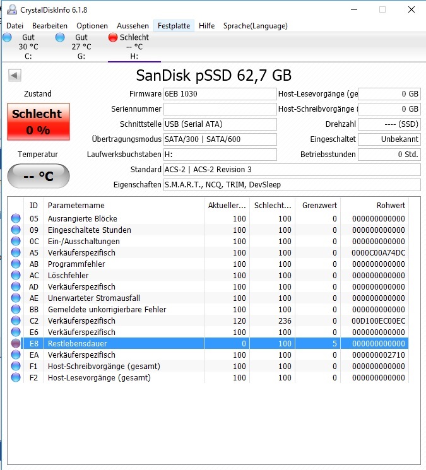Image resolution: width=426 pixels, height=470 pixels.
Task: Open the Aussehen menu
Action: pyautogui.click(x=133, y=26)
